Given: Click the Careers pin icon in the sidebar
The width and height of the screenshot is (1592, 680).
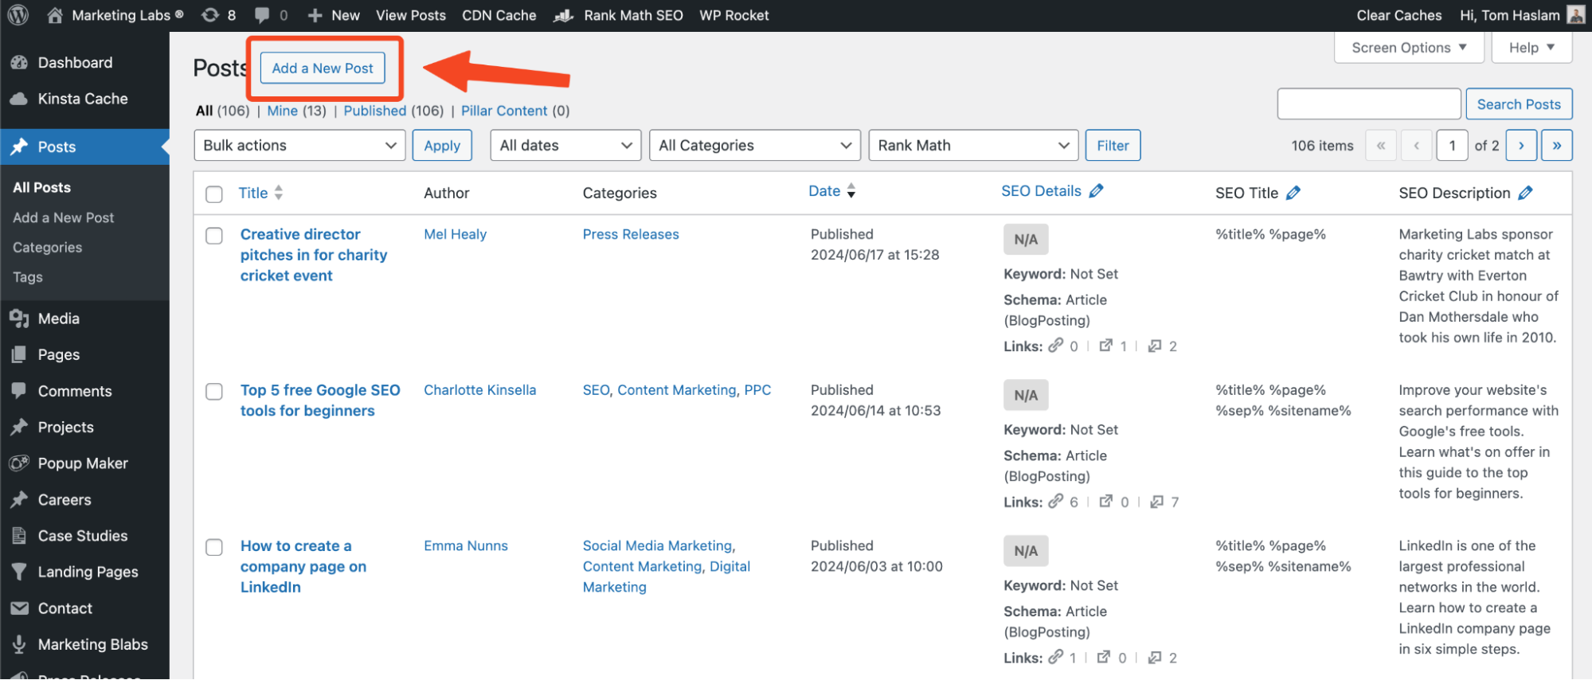Looking at the screenshot, I should 19,499.
